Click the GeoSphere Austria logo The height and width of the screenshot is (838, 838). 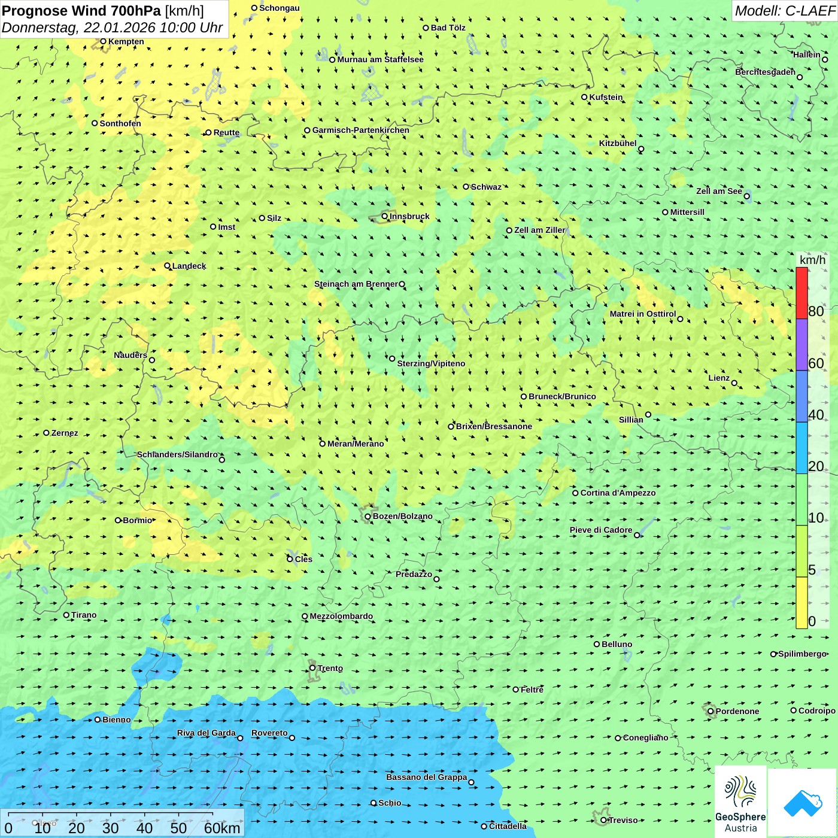click(740, 802)
